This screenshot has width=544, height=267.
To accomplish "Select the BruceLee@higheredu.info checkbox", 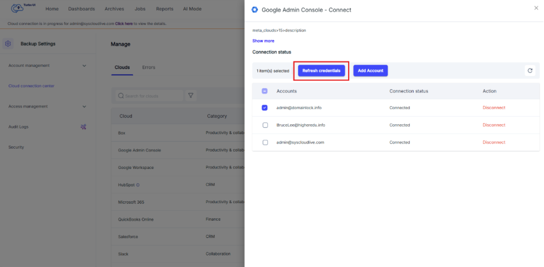I will tap(265, 125).
